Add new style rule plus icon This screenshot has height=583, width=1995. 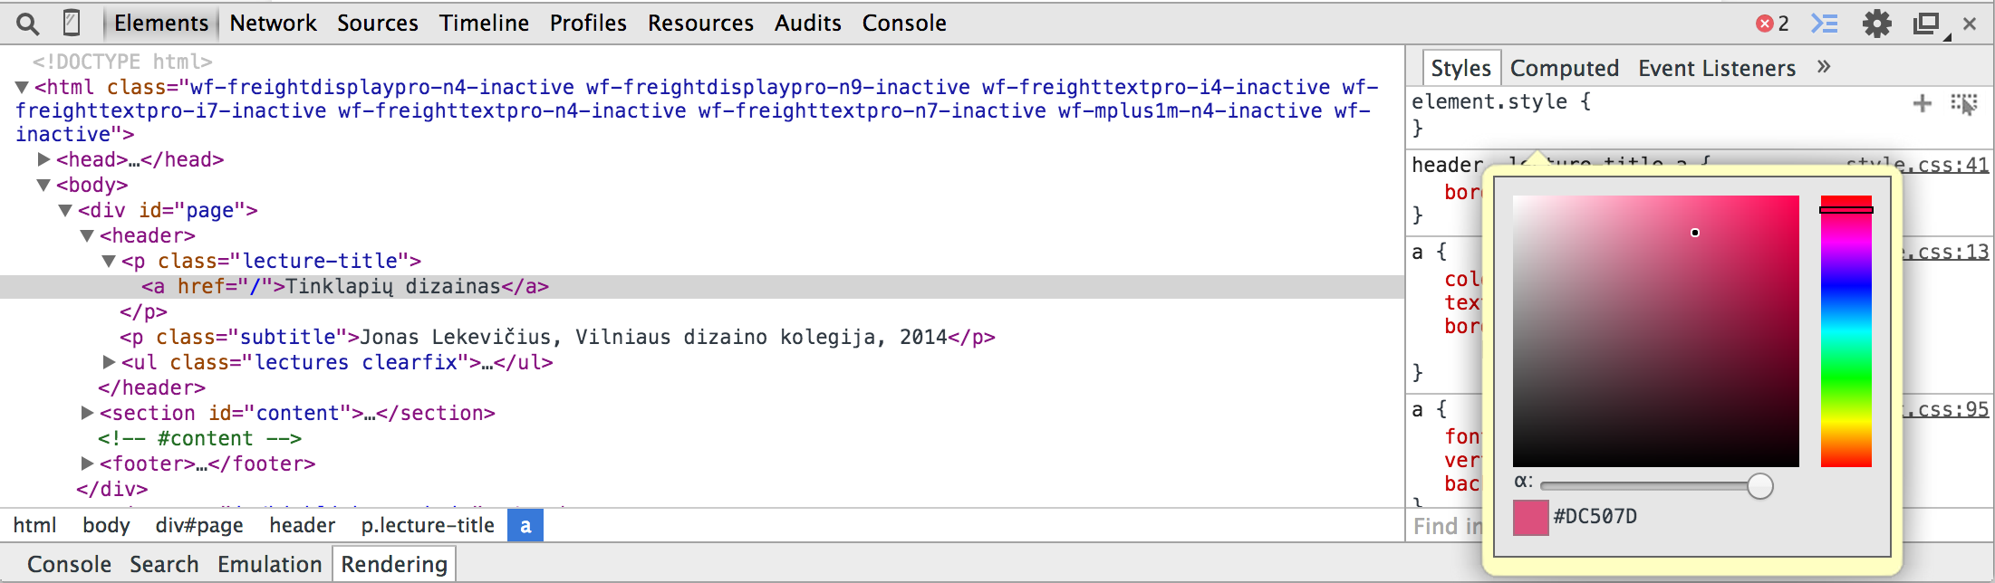point(1923,104)
